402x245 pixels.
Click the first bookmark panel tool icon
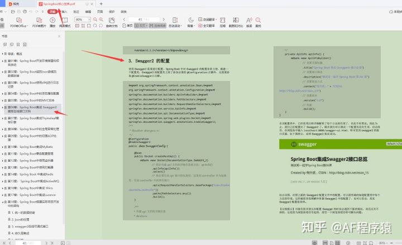click(x=5, y=45)
